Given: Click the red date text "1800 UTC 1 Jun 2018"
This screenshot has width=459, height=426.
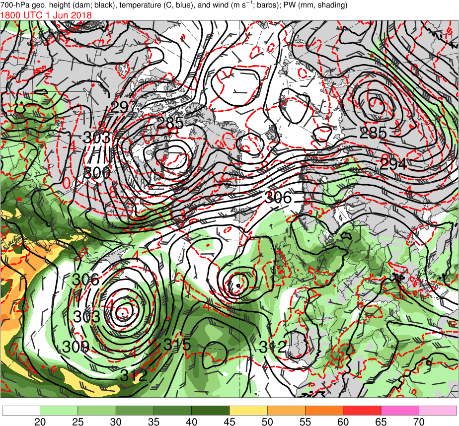Looking at the screenshot, I should pyautogui.click(x=46, y=15).
